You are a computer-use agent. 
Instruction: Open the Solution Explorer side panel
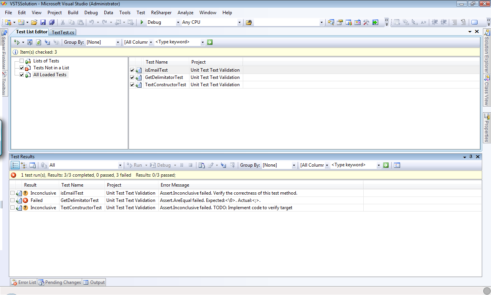486,51
